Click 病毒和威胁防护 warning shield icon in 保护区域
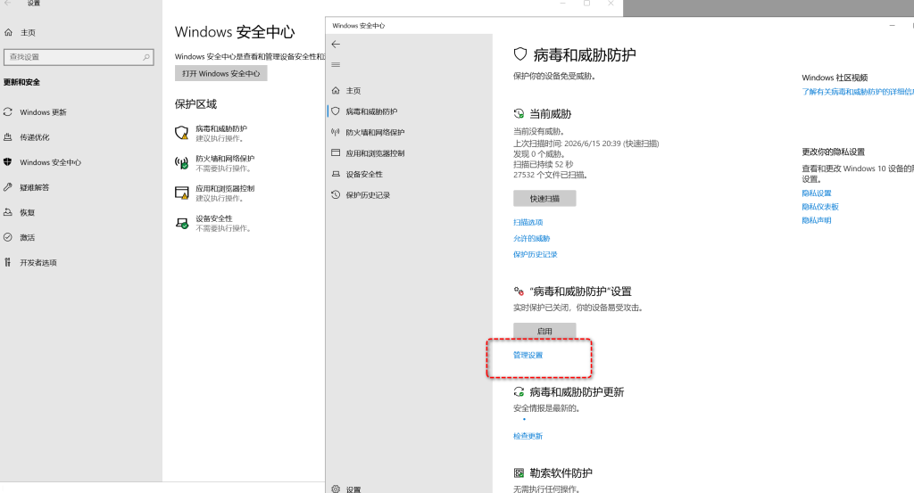Image resolution: width=914 pixels, height=493 pixels. [182, 133]
